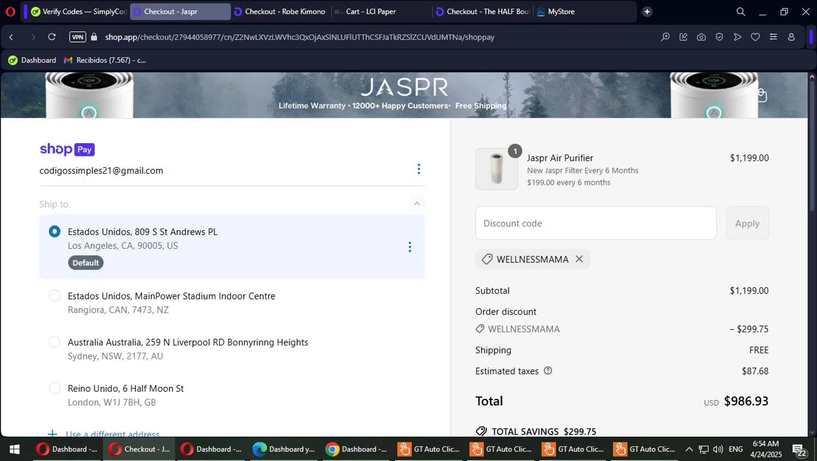The width and height of the screenshot is (817, 461).
Task: Open Edge Dashboard taskbar window
Action: click(x=284, y=449)
